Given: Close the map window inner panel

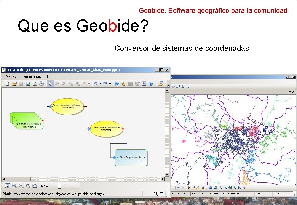Looking at the screenshot, I should (x=293, y=92).
